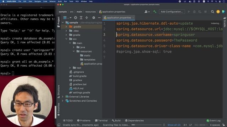227x127 pixels.
Task: Select the gradlew.bat file
Action: click(78, 84)
